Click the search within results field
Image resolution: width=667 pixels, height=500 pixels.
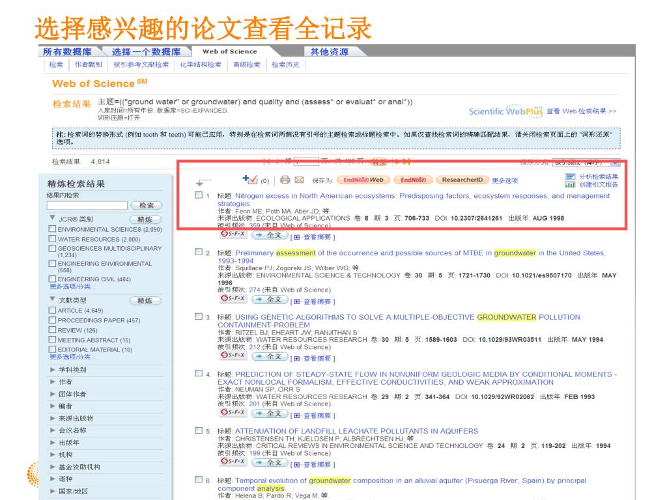(x=87, y=205)
